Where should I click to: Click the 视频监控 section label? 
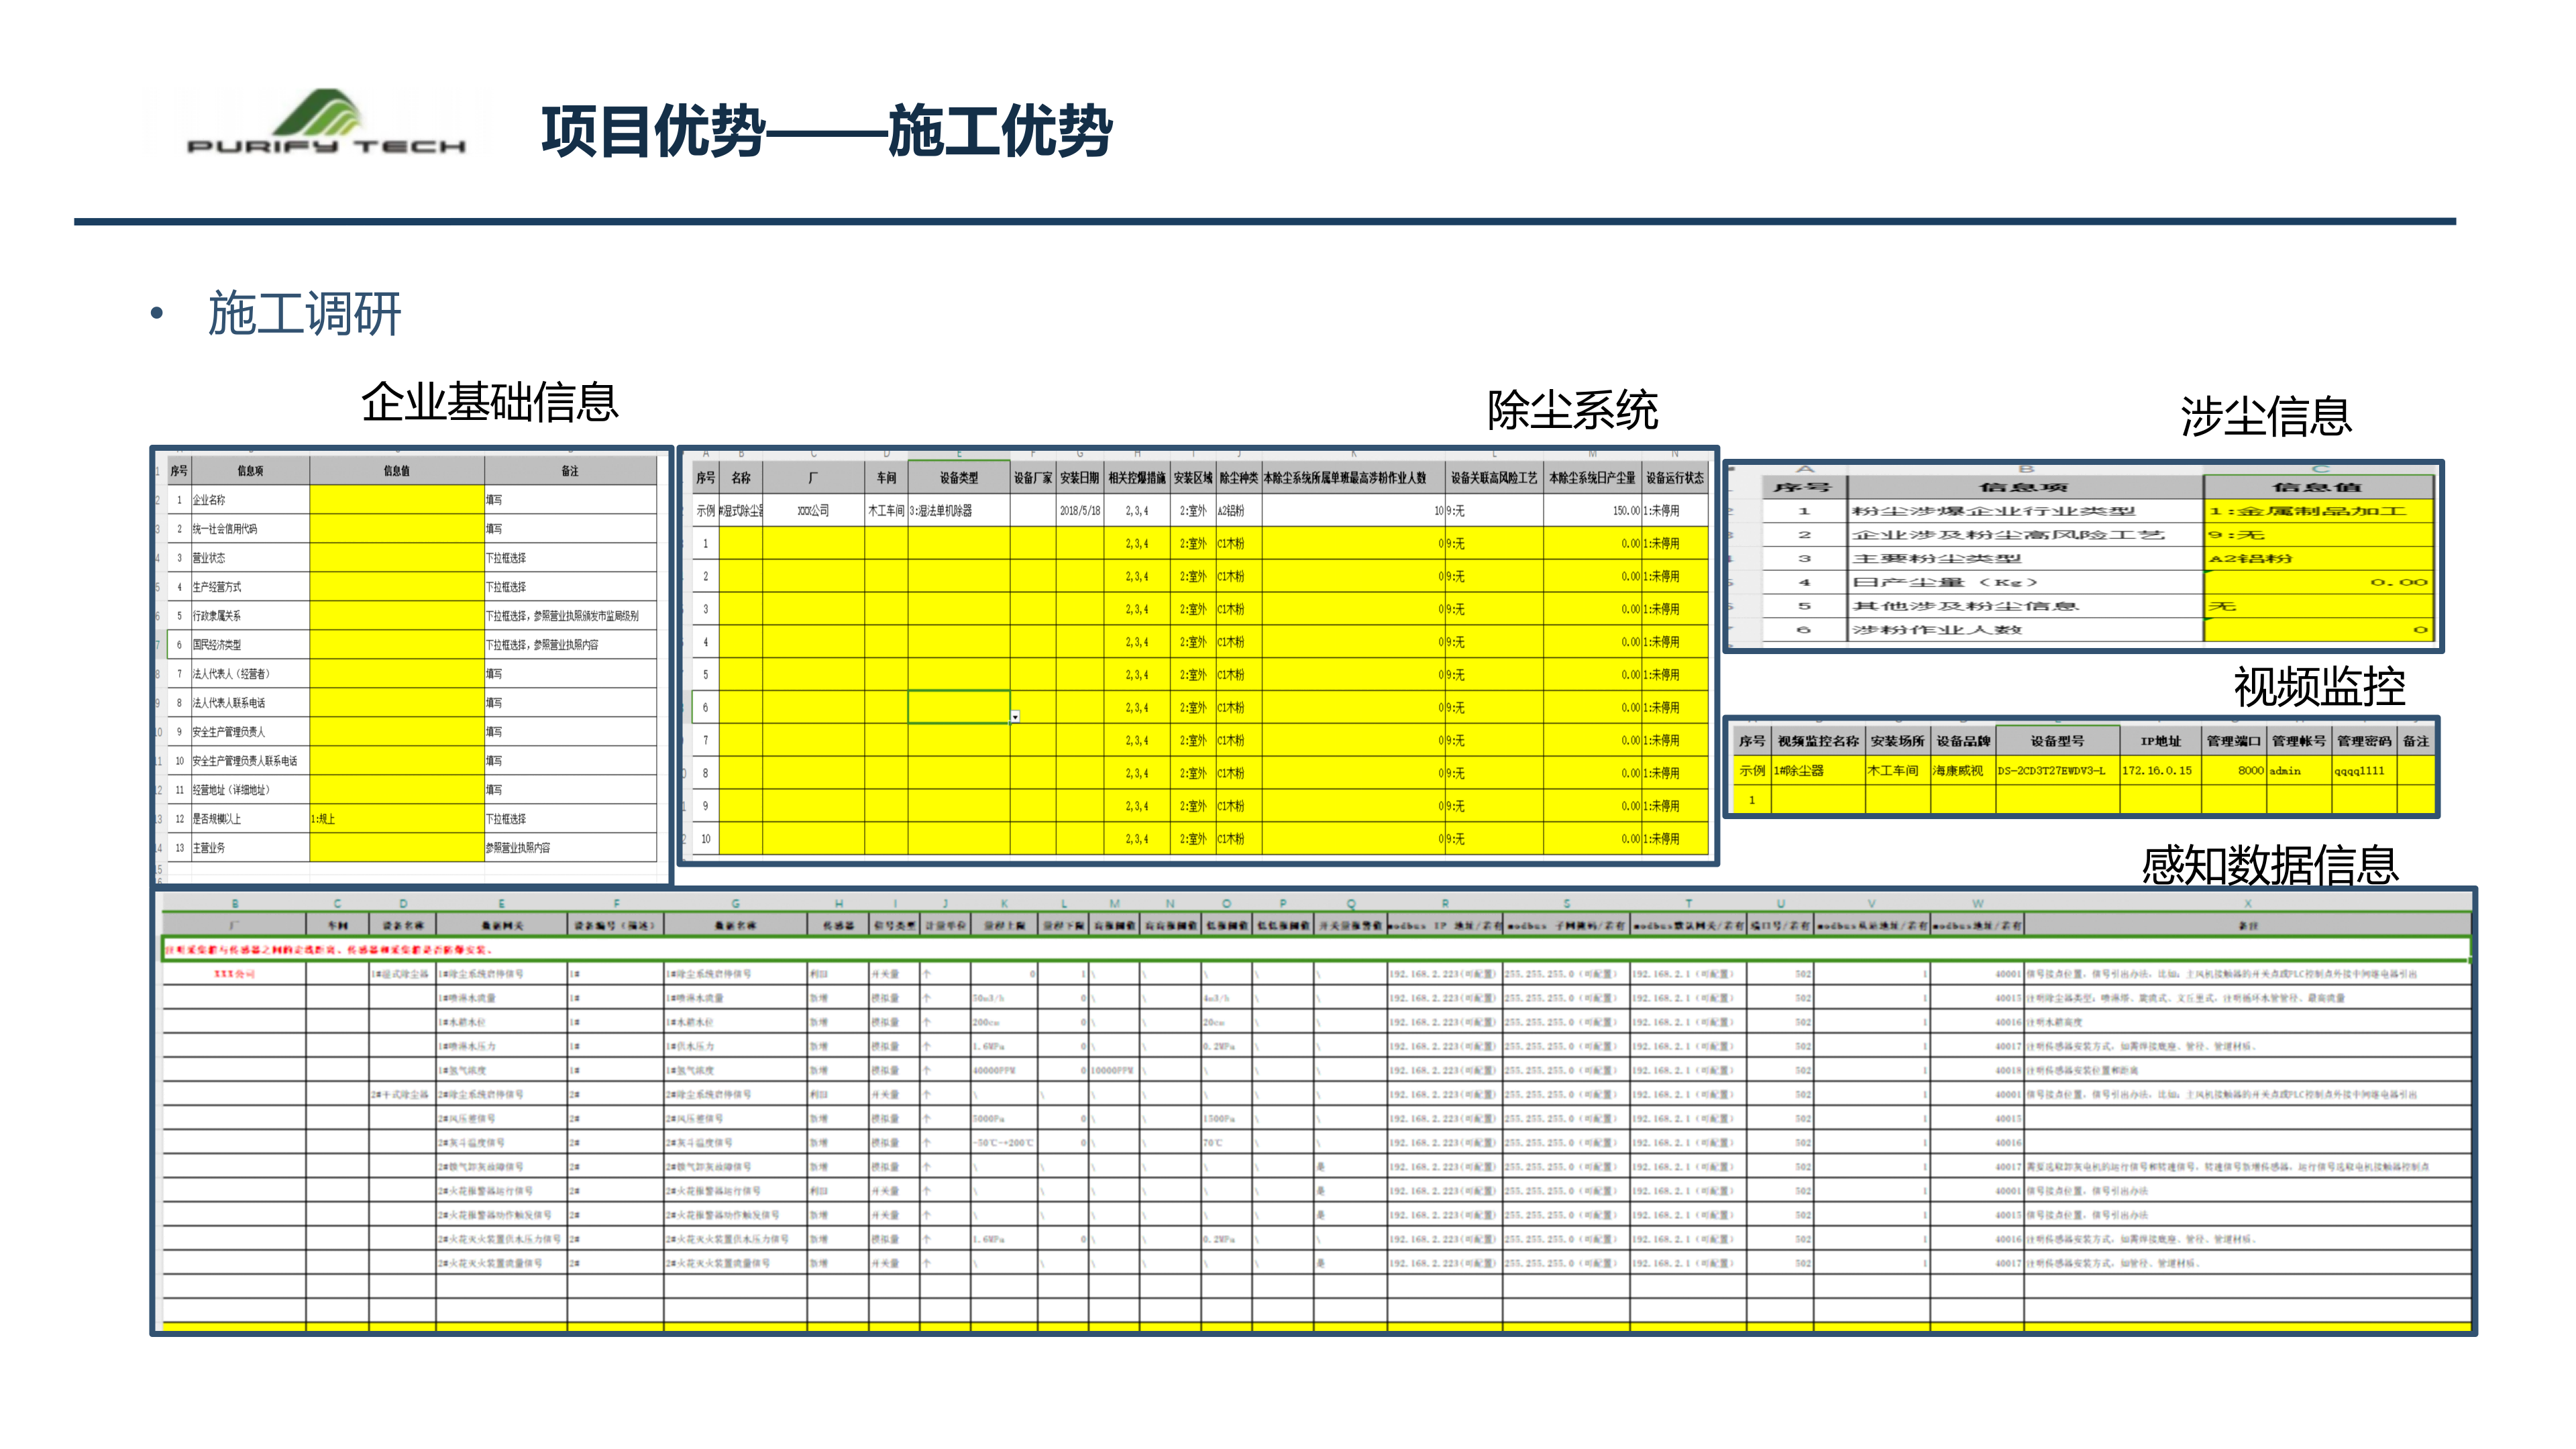(x=2319, y=687)
